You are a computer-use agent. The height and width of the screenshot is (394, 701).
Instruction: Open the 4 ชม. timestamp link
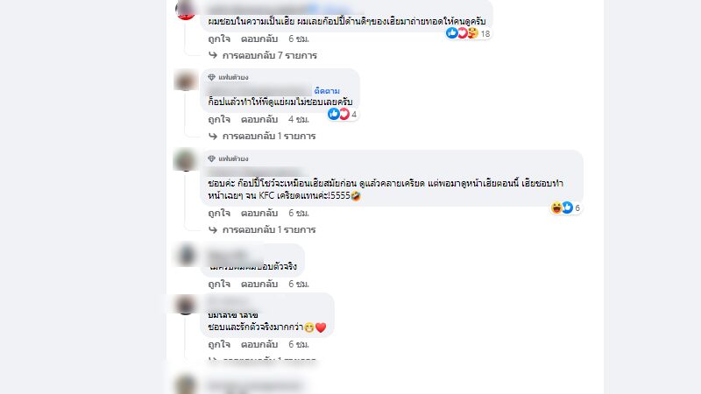(x=299, y=119)
